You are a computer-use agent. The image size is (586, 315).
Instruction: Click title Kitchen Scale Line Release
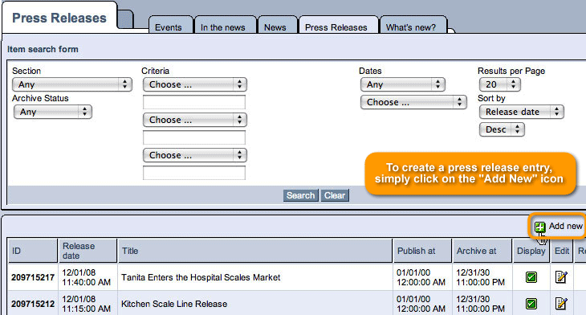click(x=174, y=304)
